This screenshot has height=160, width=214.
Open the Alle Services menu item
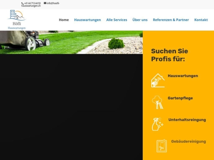coord(117,20)
